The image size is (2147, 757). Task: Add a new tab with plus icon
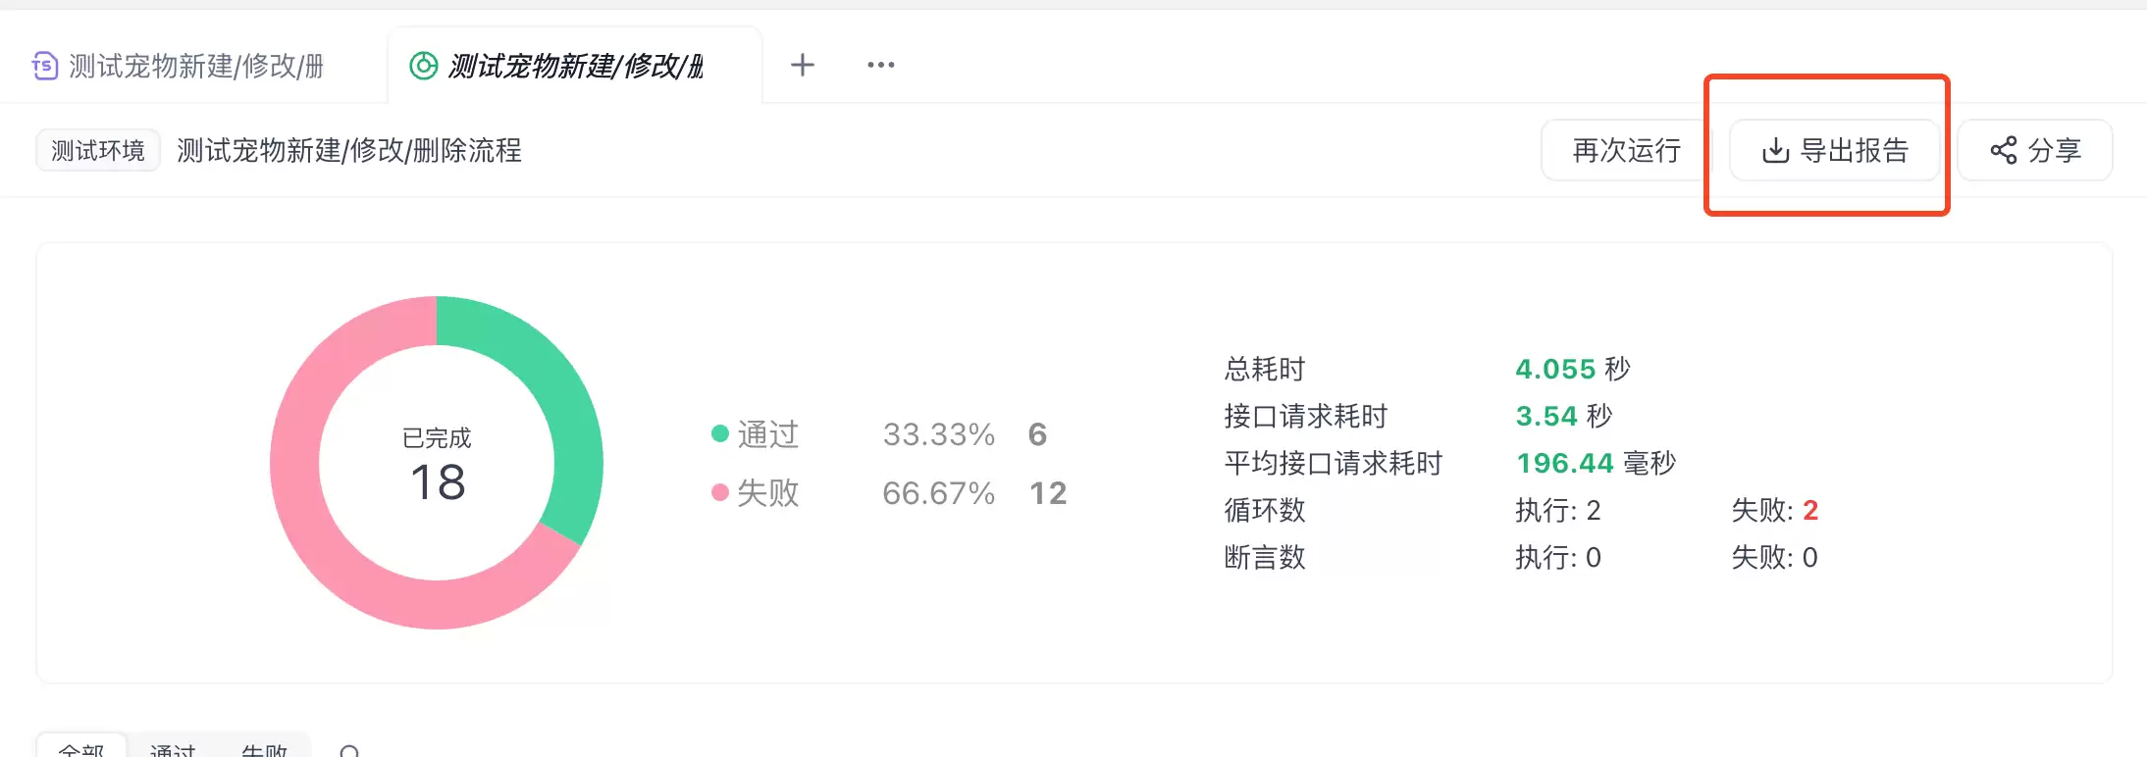(803, 65)
